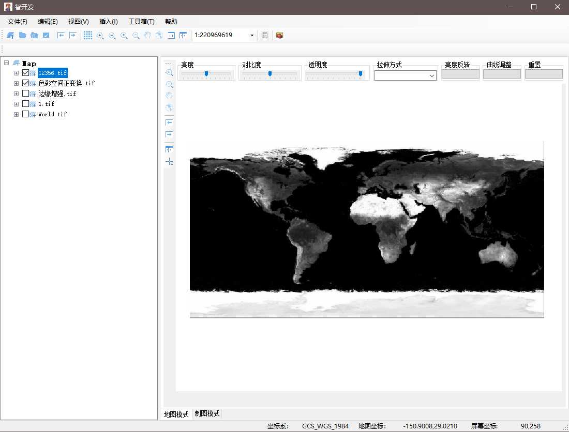Expand the 12356.tif layer node
The width and height of the screenshot is (569, 432).
click(x=16, y=73)
